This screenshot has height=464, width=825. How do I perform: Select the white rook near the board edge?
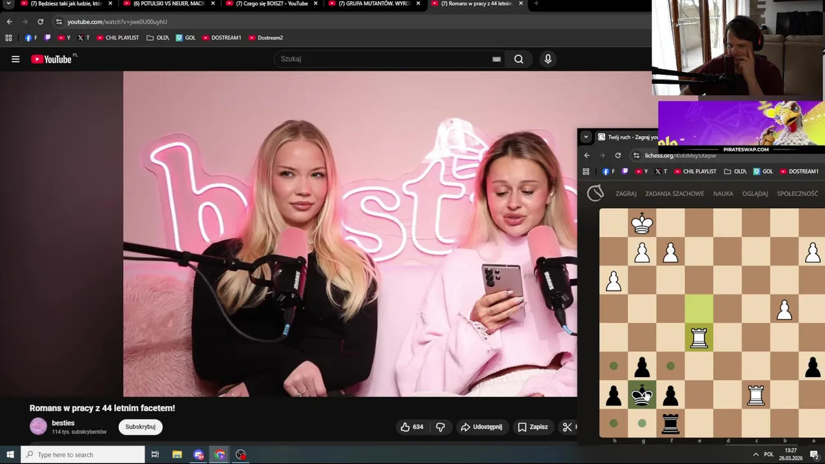tap(755, 394)
